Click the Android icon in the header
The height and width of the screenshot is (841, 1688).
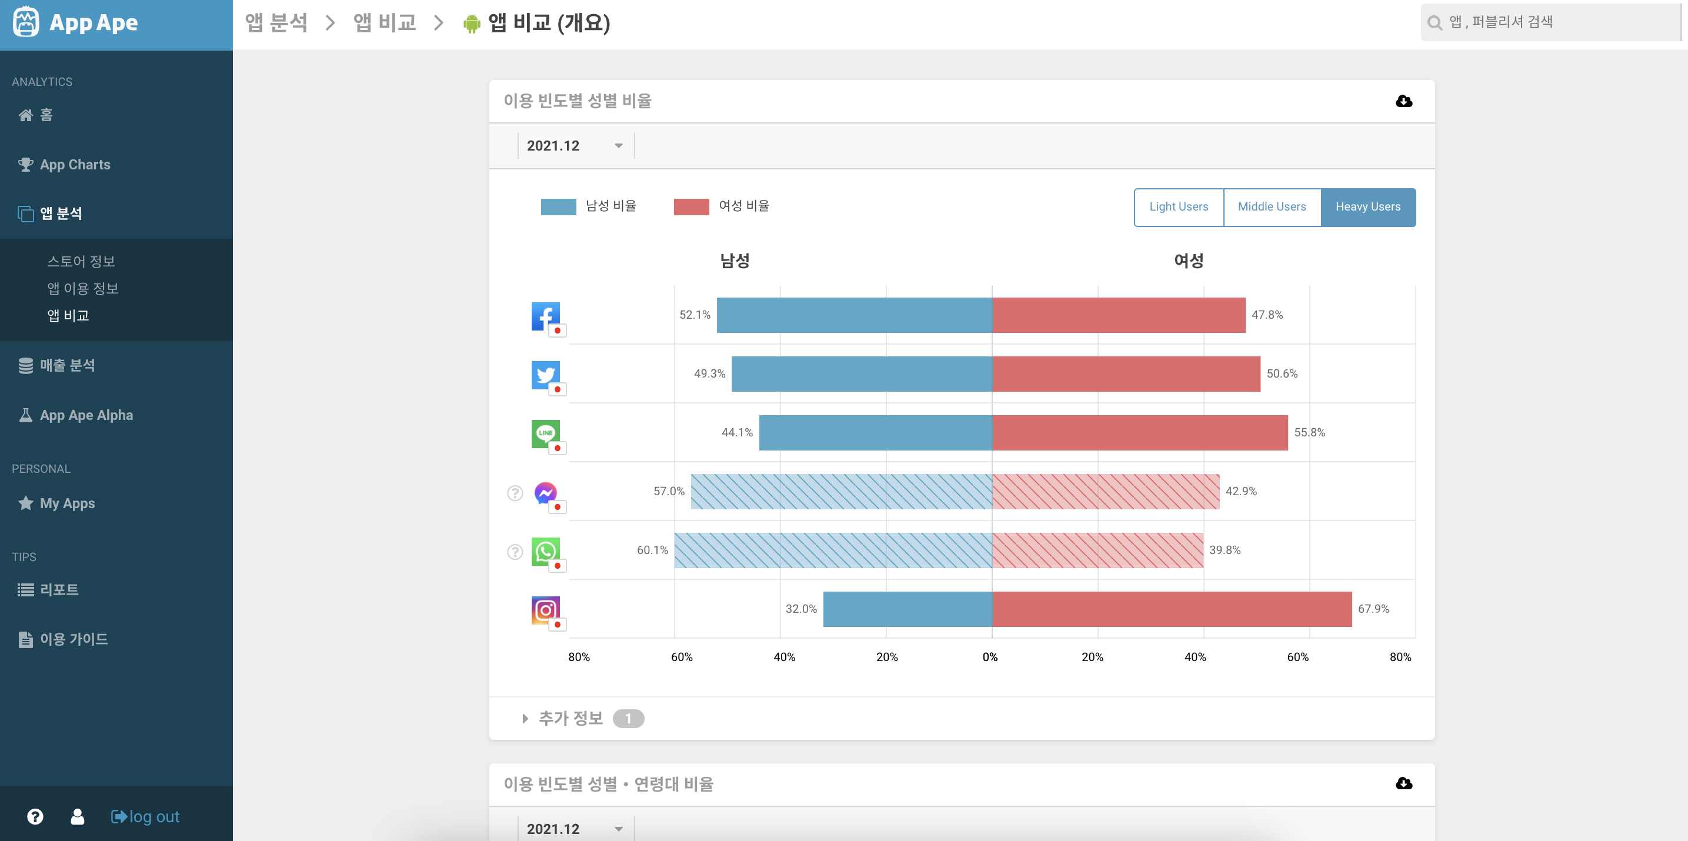coord(472,24)
